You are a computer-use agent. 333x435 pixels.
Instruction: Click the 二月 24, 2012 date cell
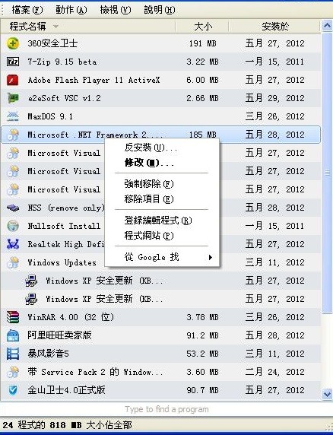click(x=274, y=372)
